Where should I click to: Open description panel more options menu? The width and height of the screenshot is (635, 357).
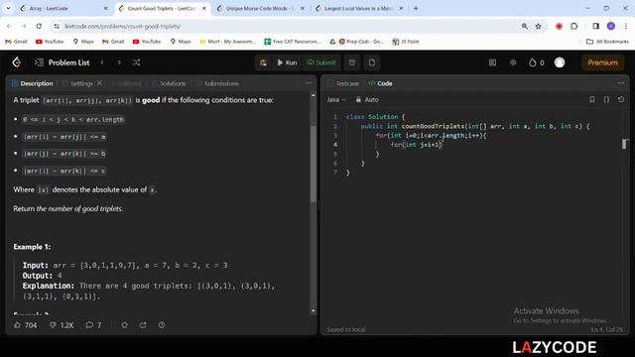pos(309,83)
